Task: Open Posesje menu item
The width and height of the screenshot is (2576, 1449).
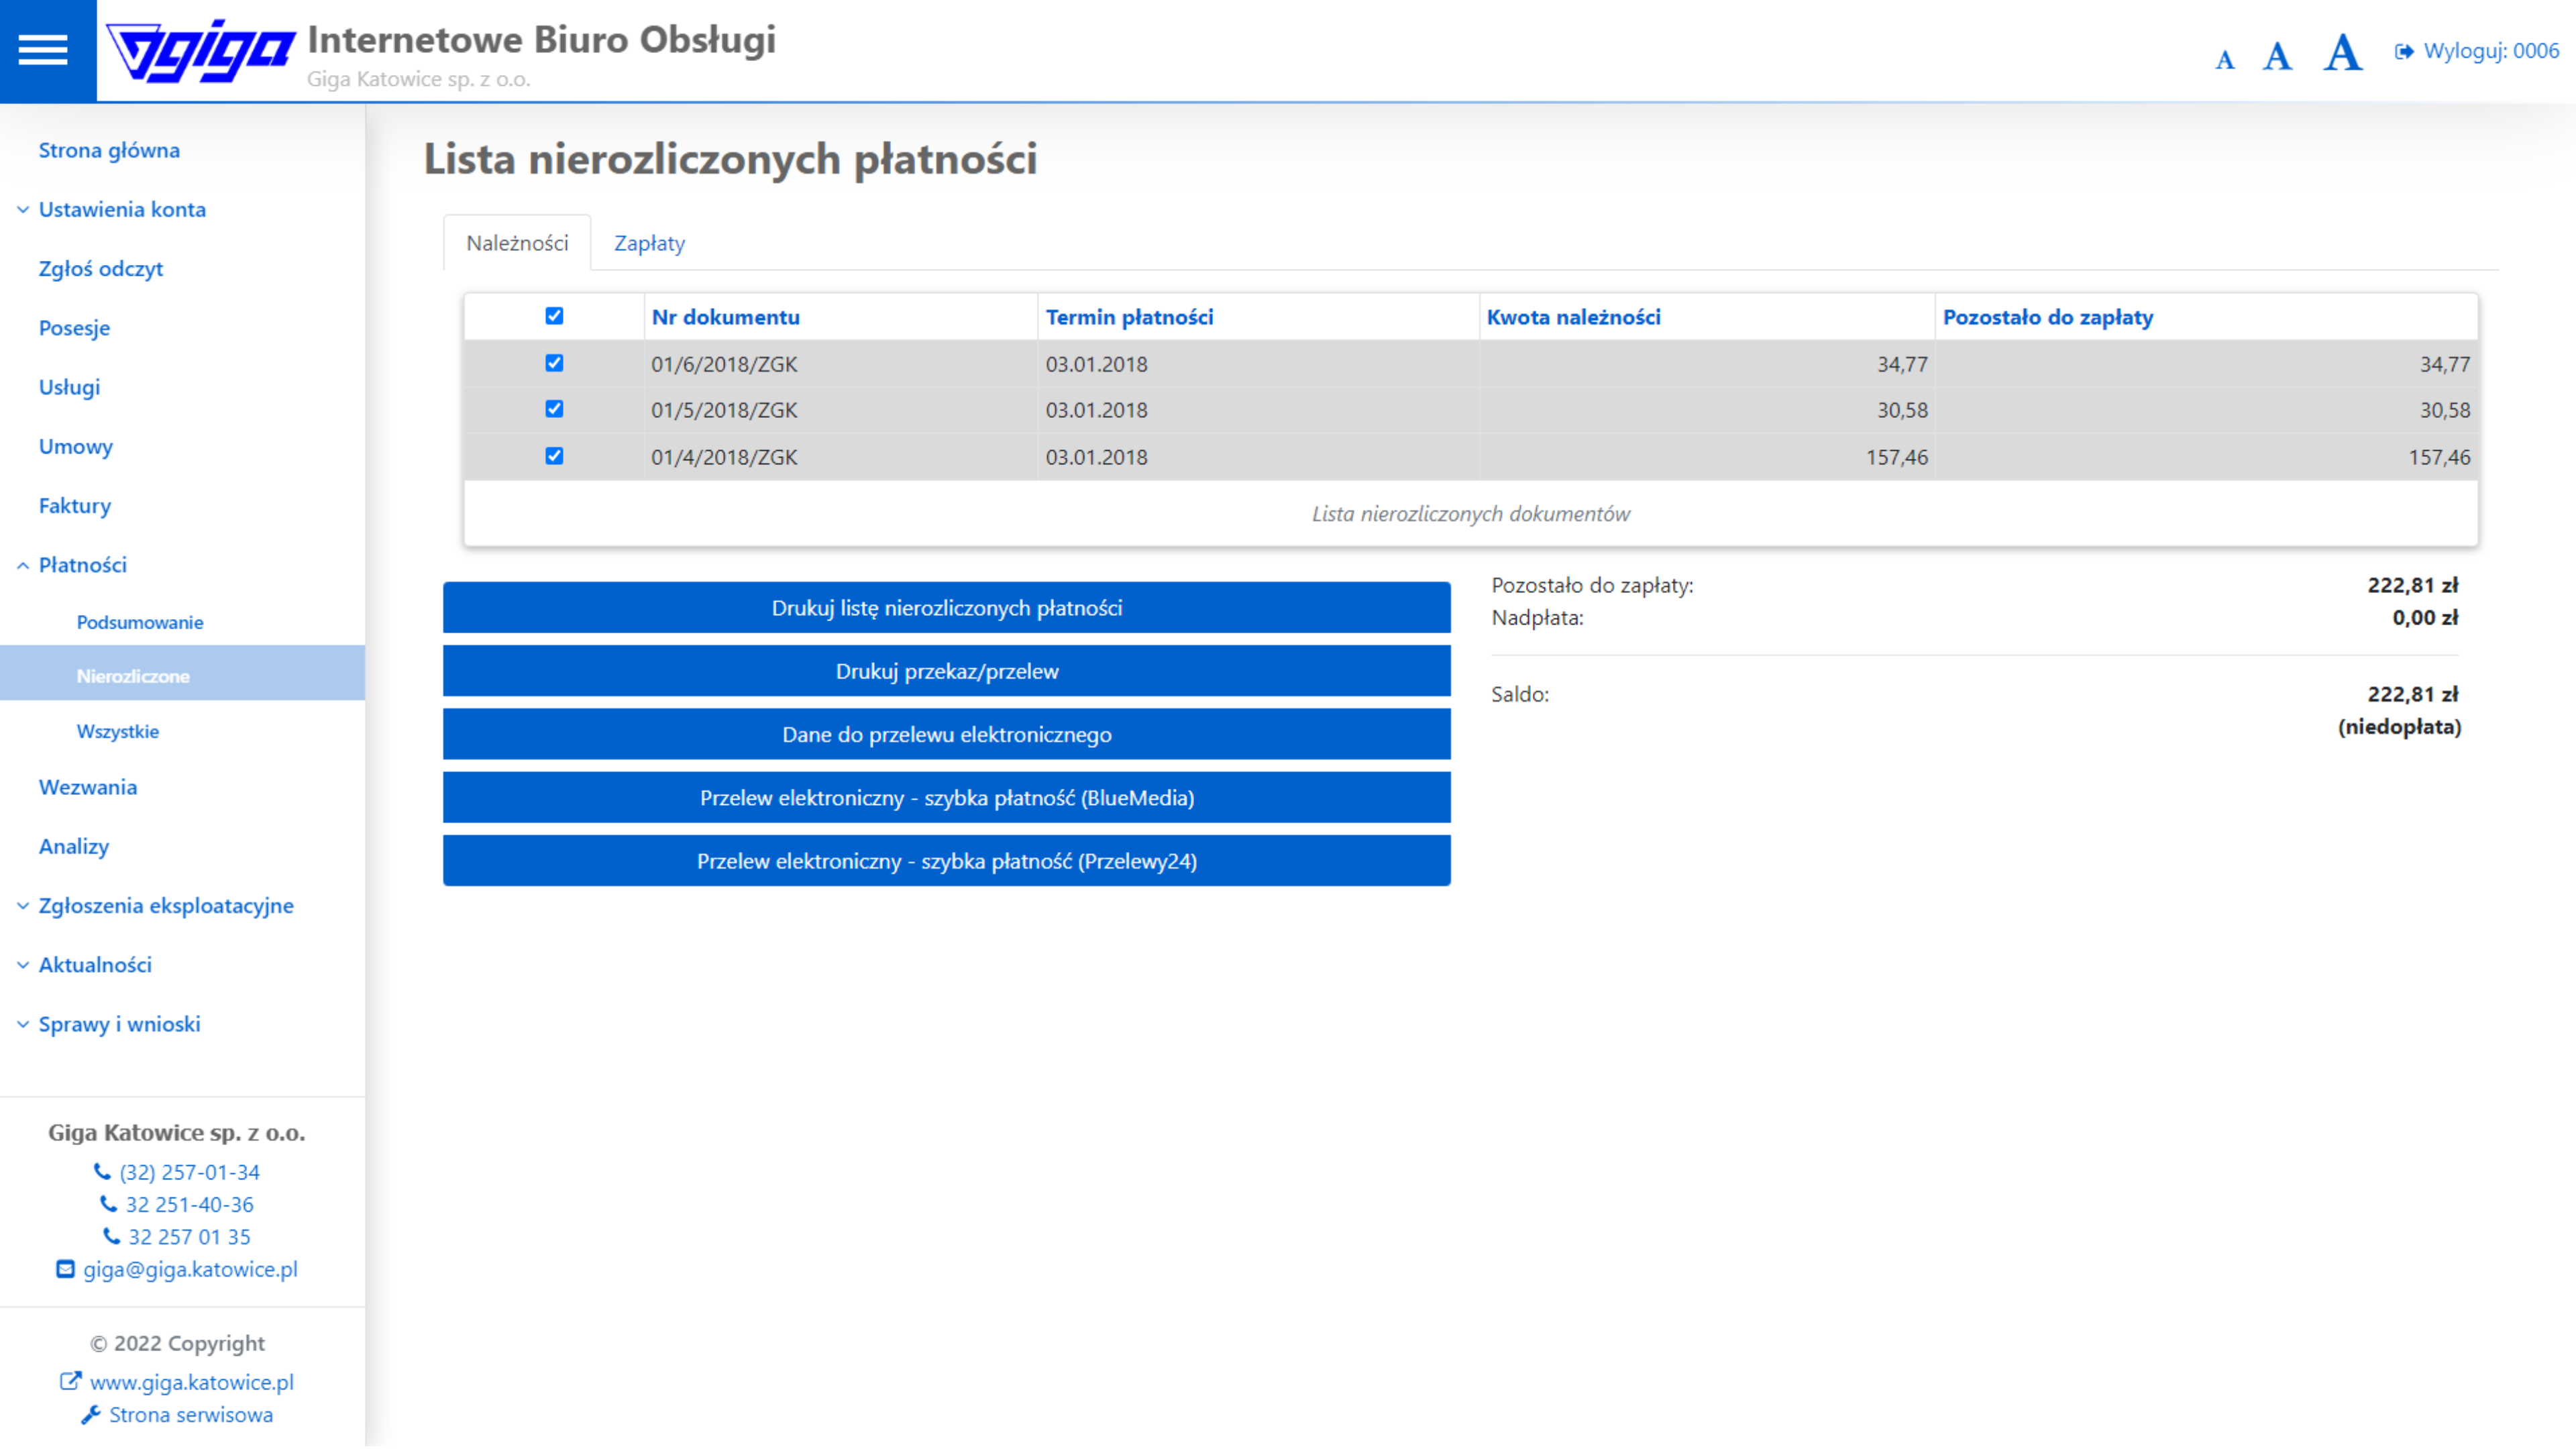Action: point(74,328)
